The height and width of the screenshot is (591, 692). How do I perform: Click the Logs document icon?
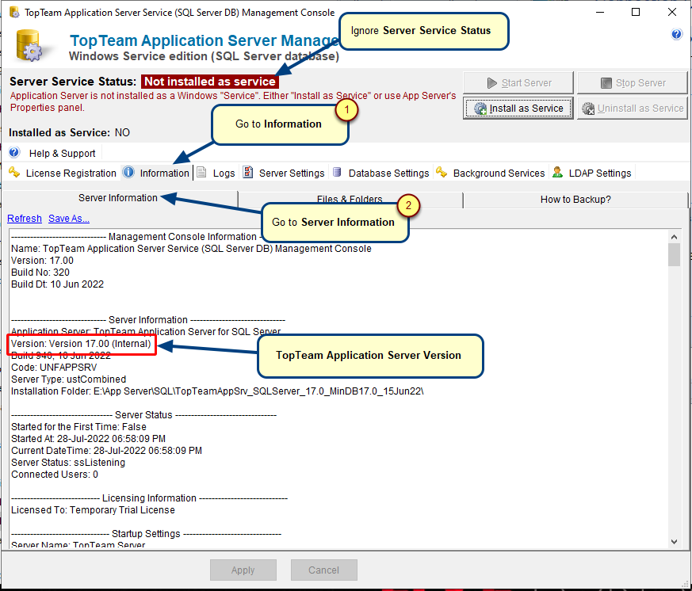[201, 172]
